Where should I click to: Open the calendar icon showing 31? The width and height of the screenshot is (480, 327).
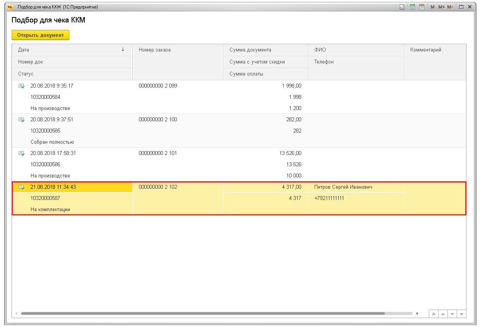pyautogui.click(x=422, y=7)
